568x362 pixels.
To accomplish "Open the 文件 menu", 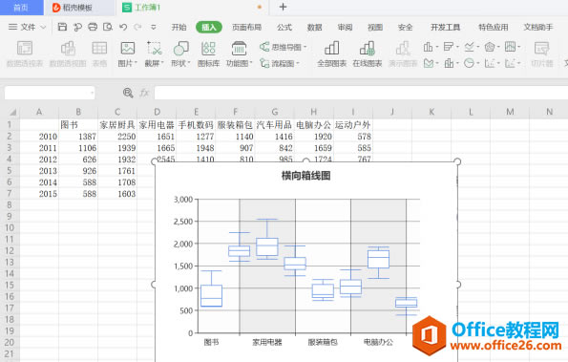I will click(x=28, y=27).
